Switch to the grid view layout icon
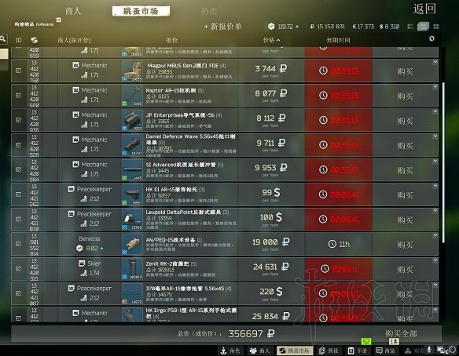Image resolution: width=459 pixels, height=356 pixels. (436, 27)
